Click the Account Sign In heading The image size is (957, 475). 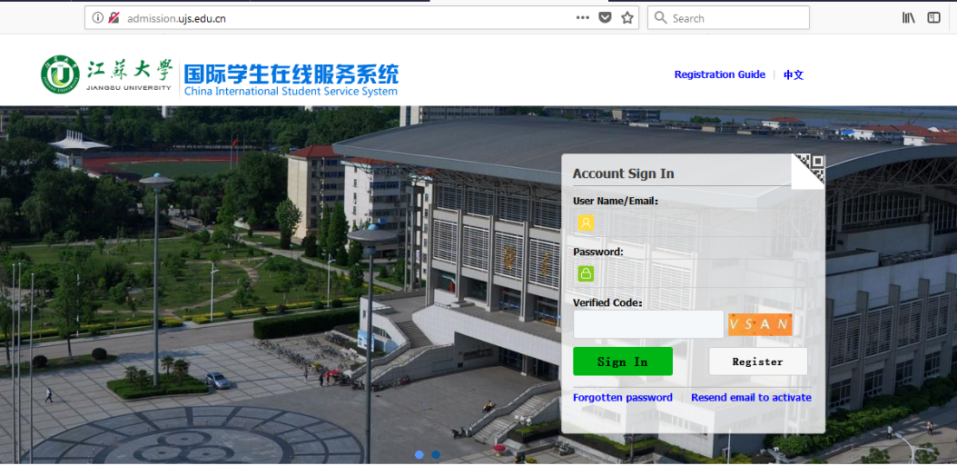[x=623, y=173]
